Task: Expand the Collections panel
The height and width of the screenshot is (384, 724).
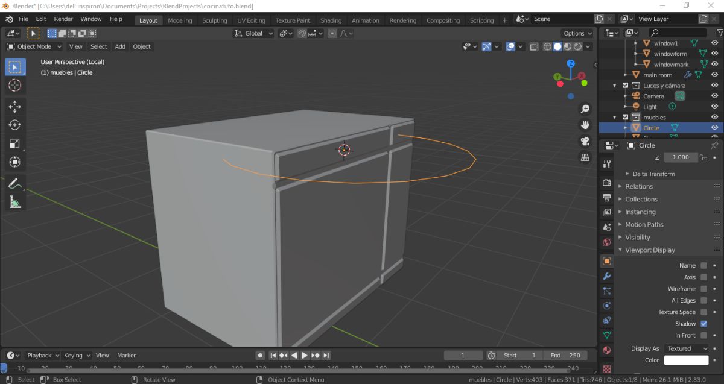Action: pos(641,199)
